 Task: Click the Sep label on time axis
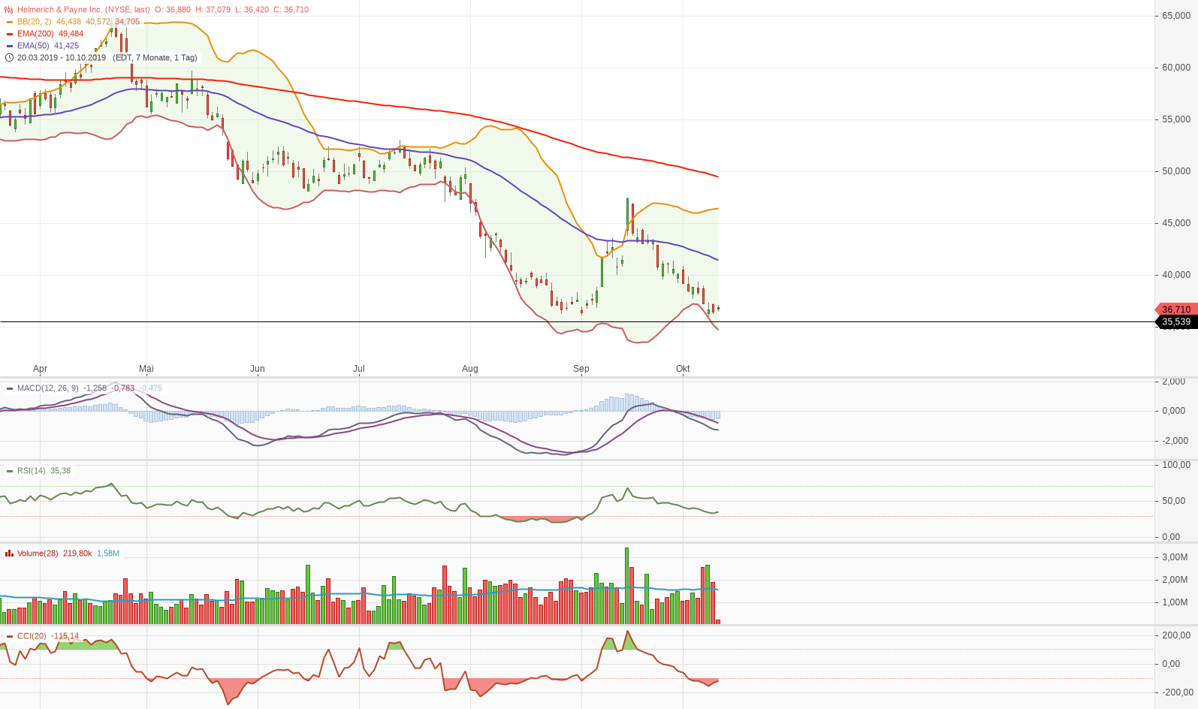click(581, 369)
